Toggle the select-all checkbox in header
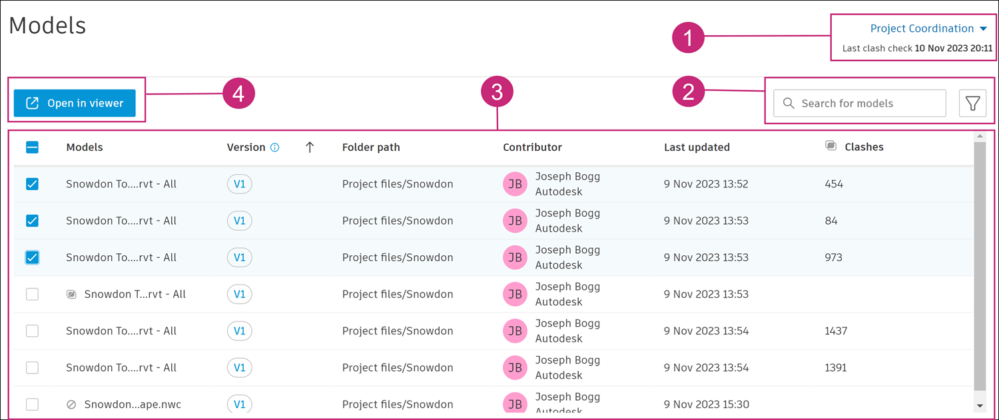This screenshot has height=420, width=999. pos(32,148)
